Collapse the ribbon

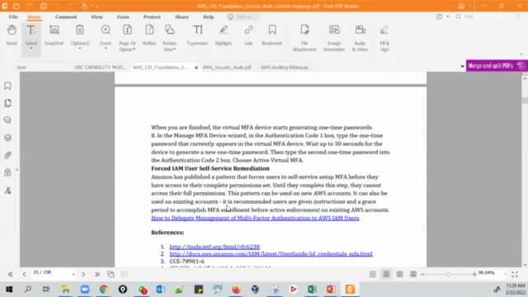click(x=521, y=54)
